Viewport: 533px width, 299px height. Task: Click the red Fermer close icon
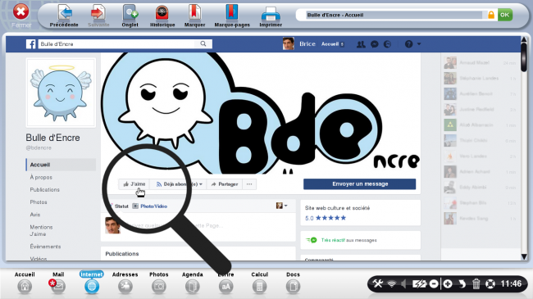coord(20,12)
